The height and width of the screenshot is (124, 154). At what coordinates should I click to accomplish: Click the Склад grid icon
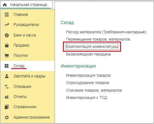tap(7, 66)
